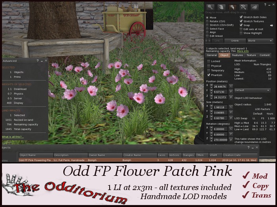Viewport: 277px width, 207px height.
Task: Click the p button beside Position Z
Action: (x=231, y=97)
